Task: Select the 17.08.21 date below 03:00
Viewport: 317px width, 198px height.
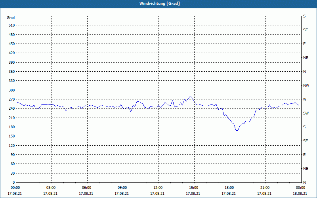Action: click(50, 194)
